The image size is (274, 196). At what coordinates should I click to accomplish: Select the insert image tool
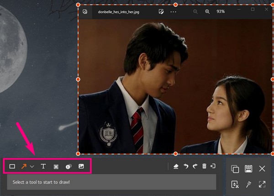coord(81,166)
